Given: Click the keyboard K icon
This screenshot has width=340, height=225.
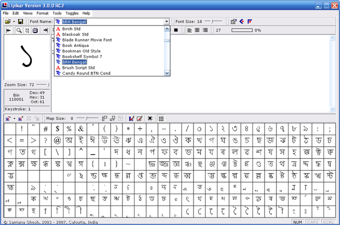Looking at the screenshot, I should tap(35, 30).
